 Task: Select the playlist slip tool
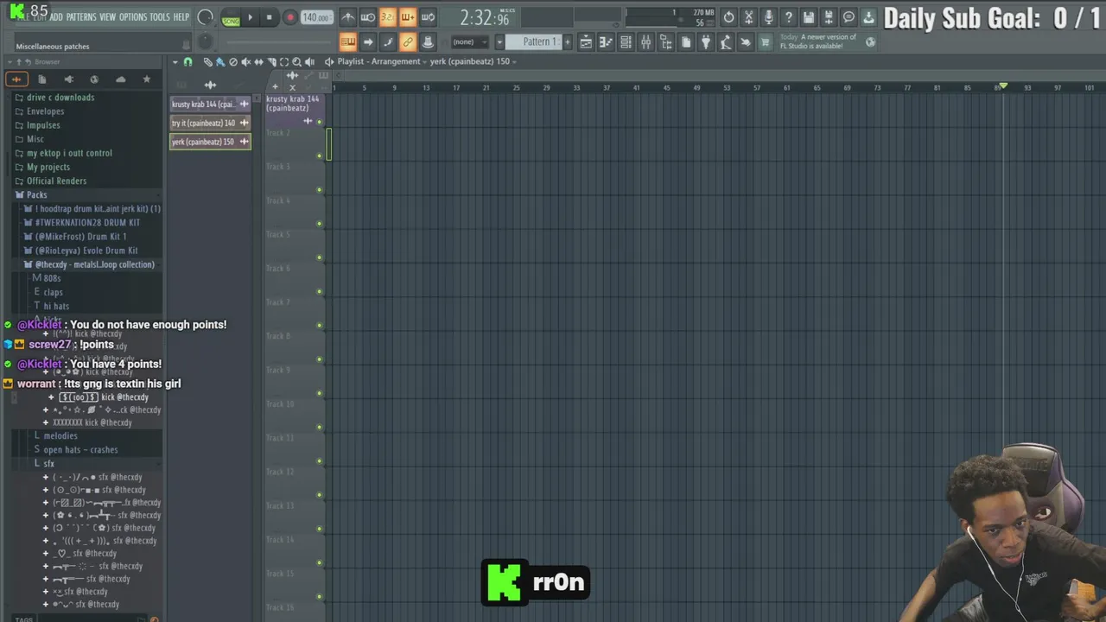[258, 62]
